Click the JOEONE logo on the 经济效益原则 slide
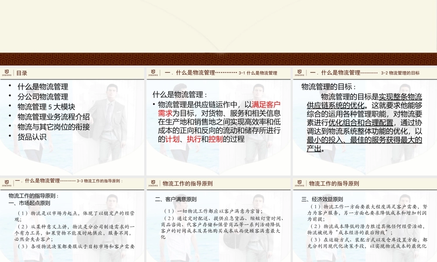437x262 pixels. [x=299, y=183]
